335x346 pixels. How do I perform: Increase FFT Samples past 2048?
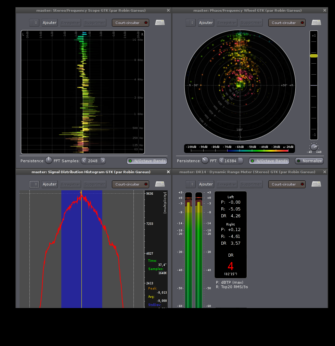point(103,161)
